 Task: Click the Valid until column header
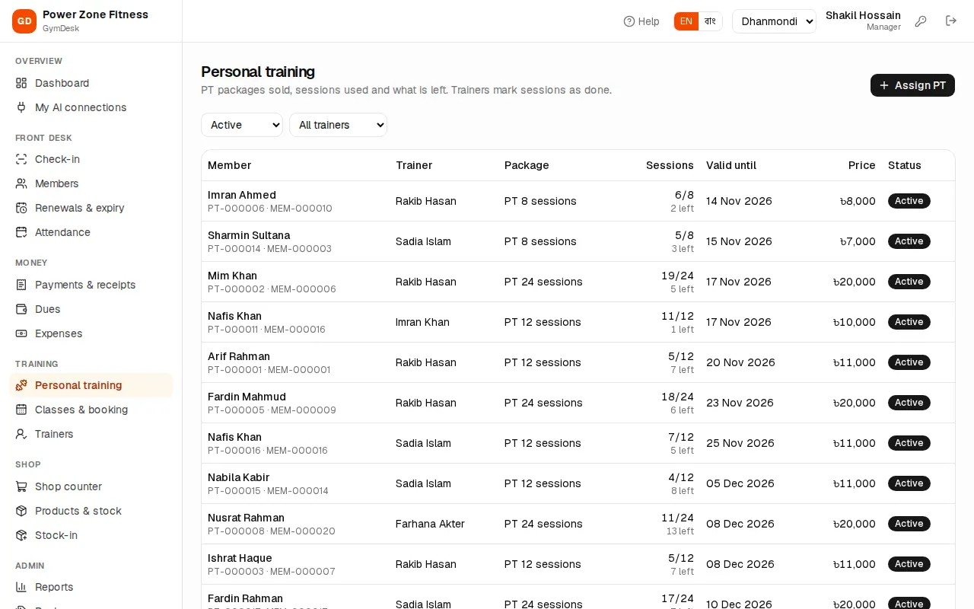(731, 165)
